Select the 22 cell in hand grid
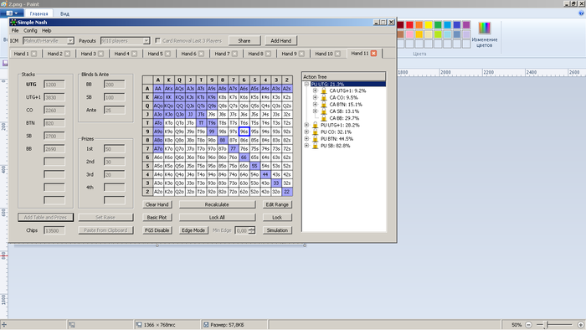The width and height of the screenshot is (586, 330). point(287,192)
